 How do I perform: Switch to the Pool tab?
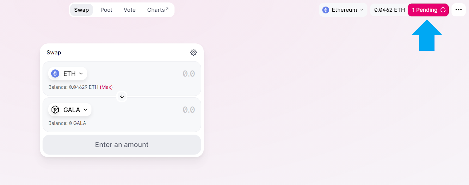coord(106,10)
